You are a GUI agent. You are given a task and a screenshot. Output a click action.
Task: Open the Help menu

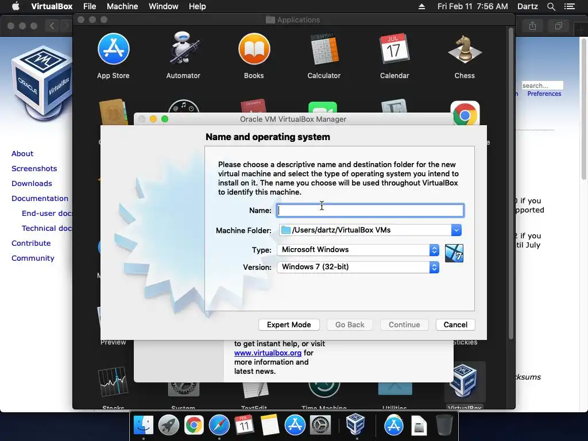coord(198,6)
